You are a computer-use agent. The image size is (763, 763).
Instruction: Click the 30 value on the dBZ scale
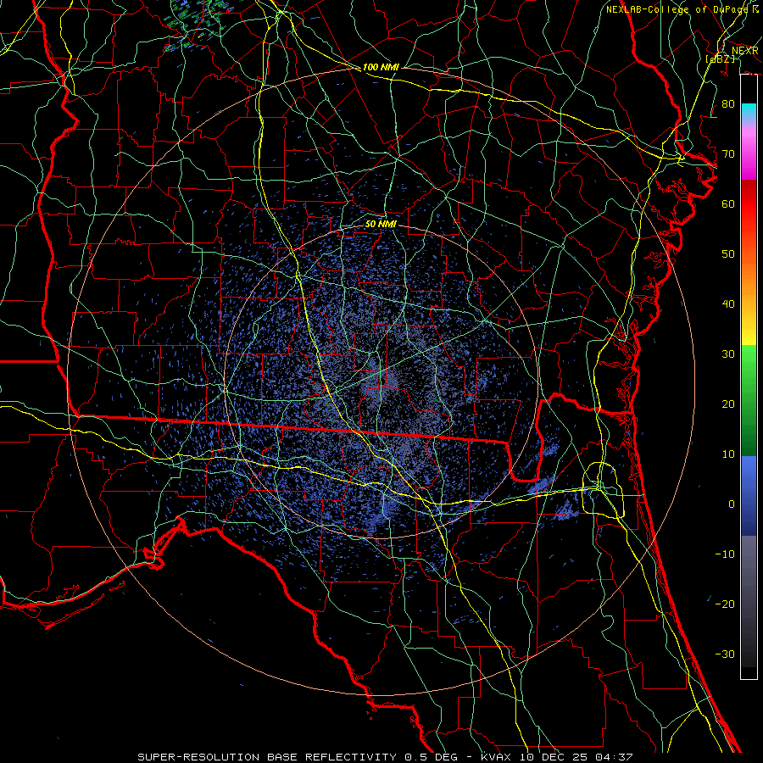click(x=728, y=354)
